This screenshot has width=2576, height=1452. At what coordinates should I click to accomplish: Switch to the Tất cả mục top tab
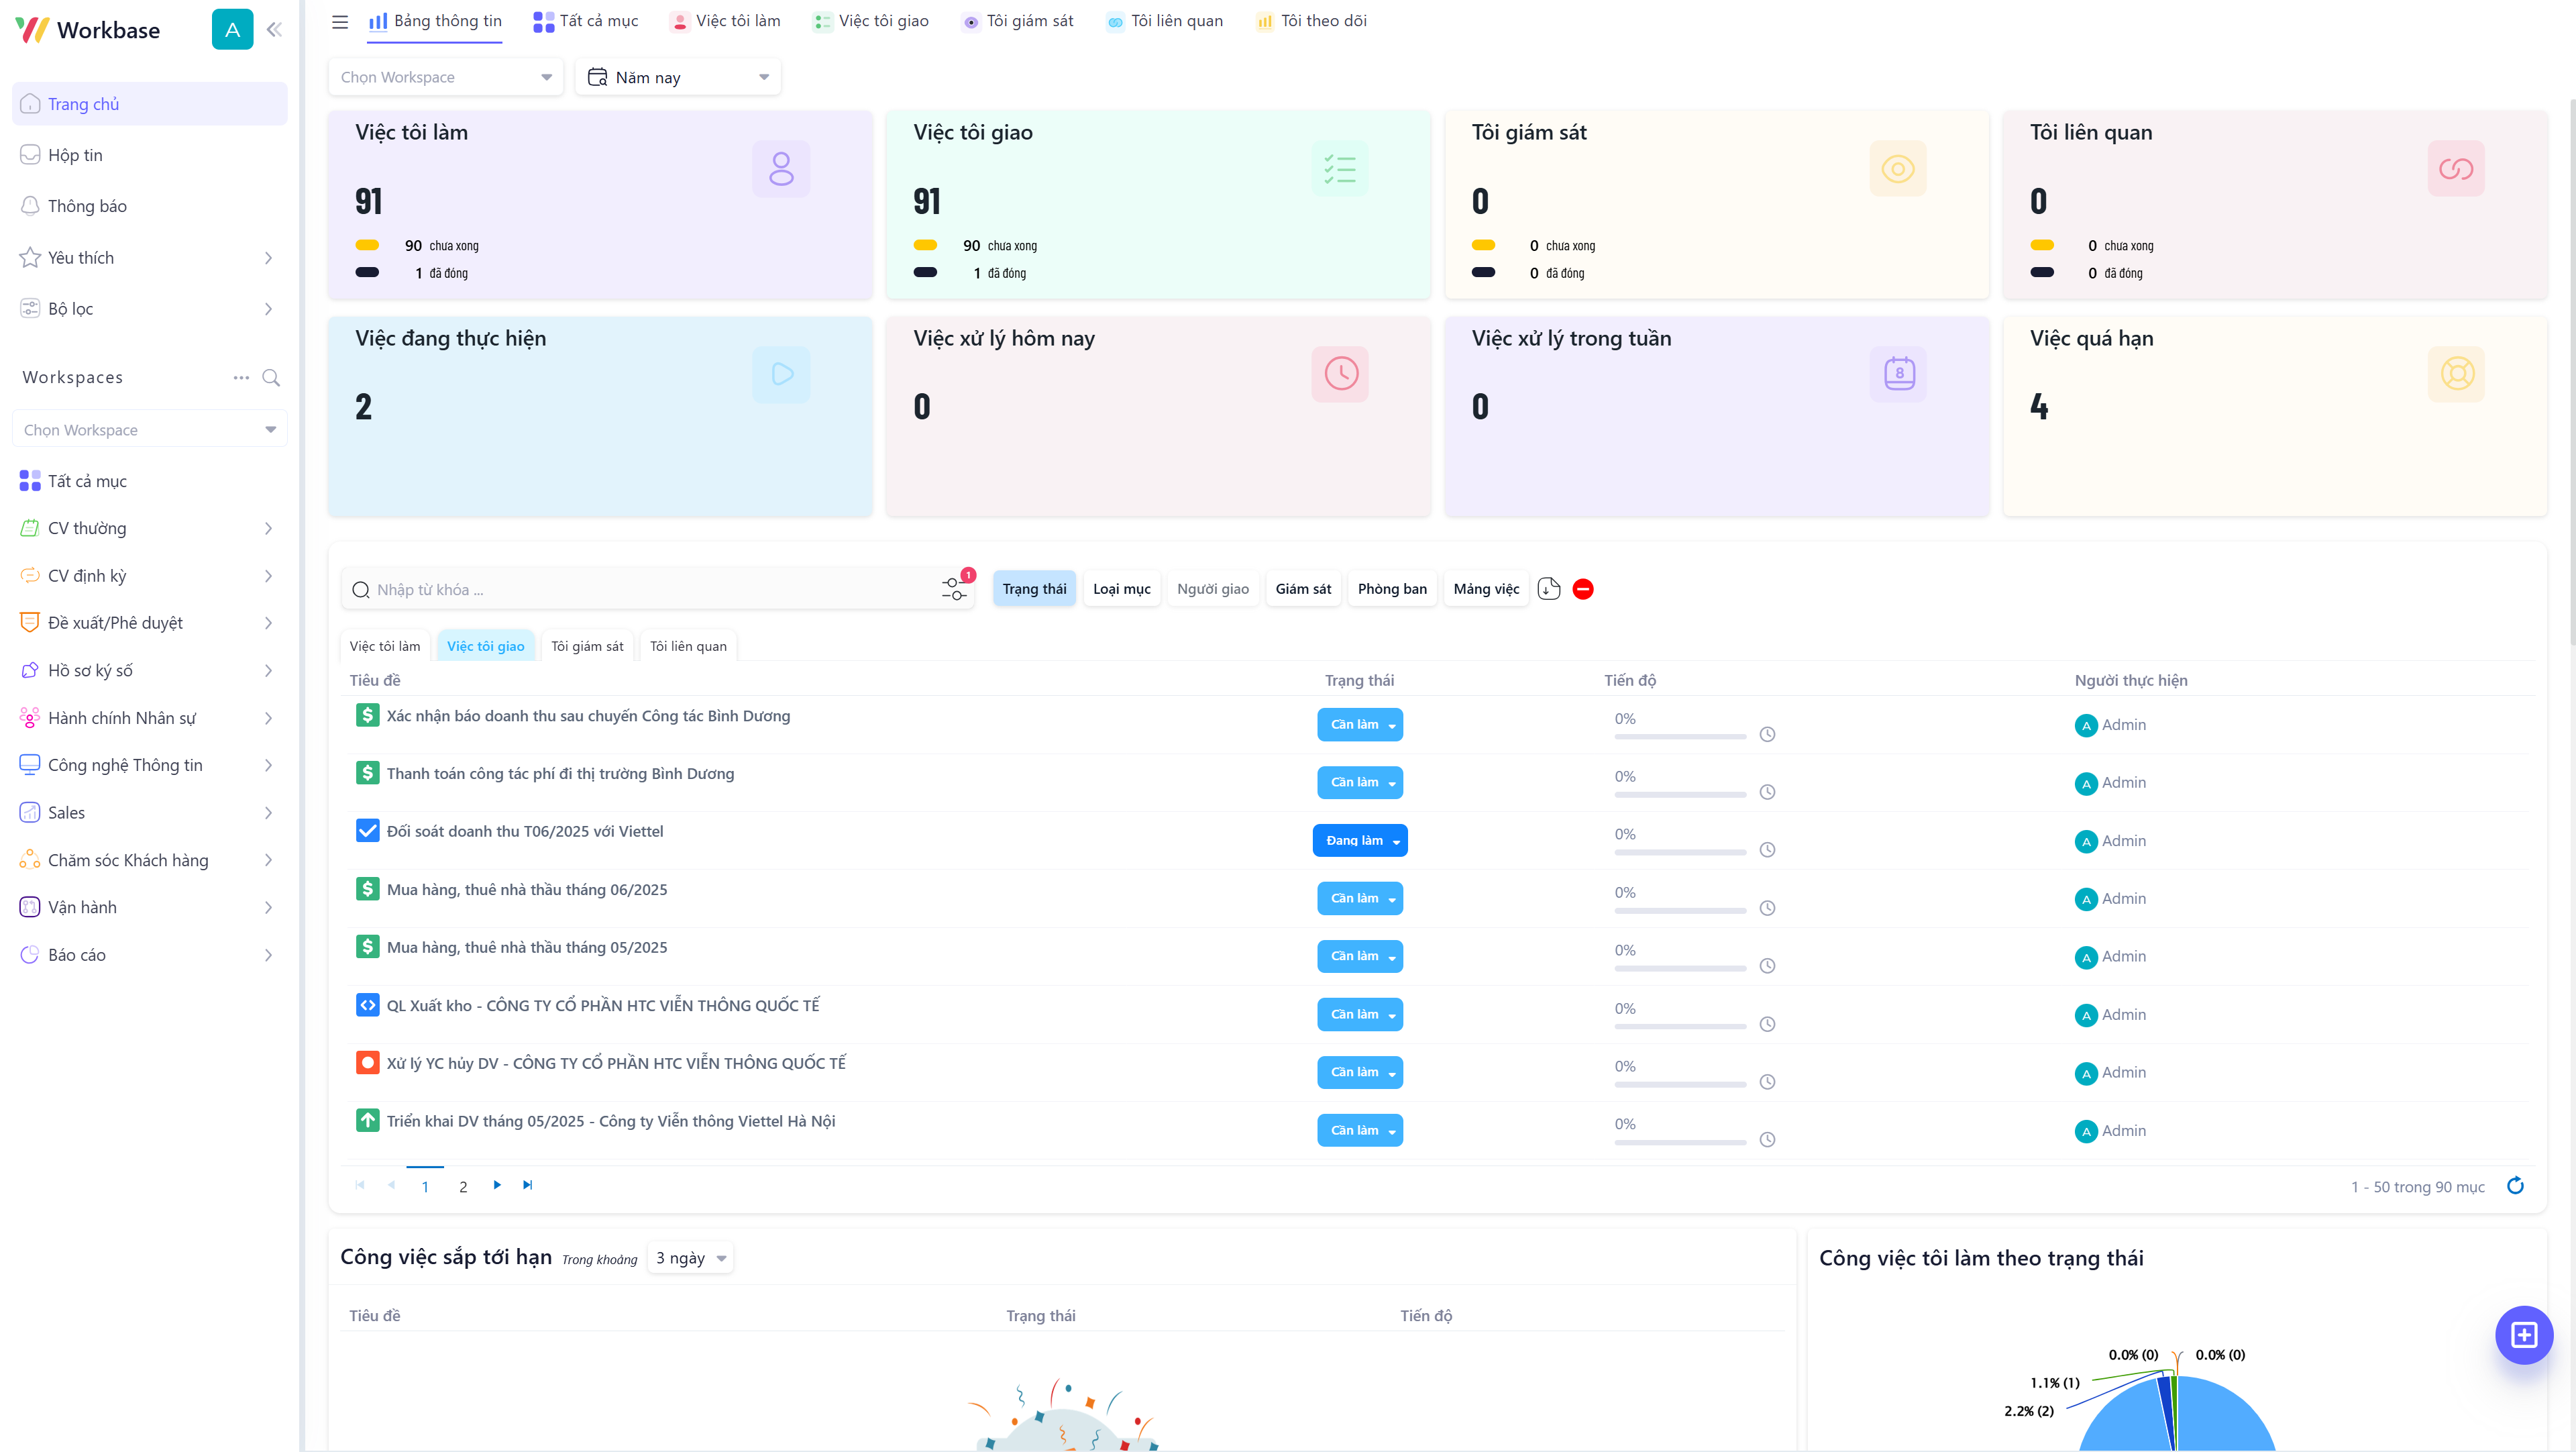(x=586, y=21)
